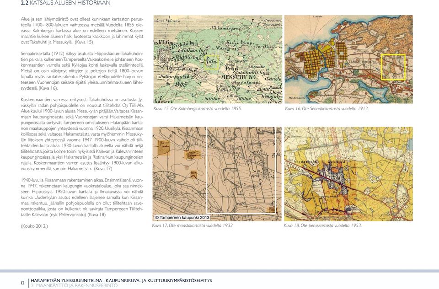Click heading '2.2 KATSAUS ALUEEN HISTORIAAN'
The width and height of the screenshot is (439, 289).
[x=65, y=3]
